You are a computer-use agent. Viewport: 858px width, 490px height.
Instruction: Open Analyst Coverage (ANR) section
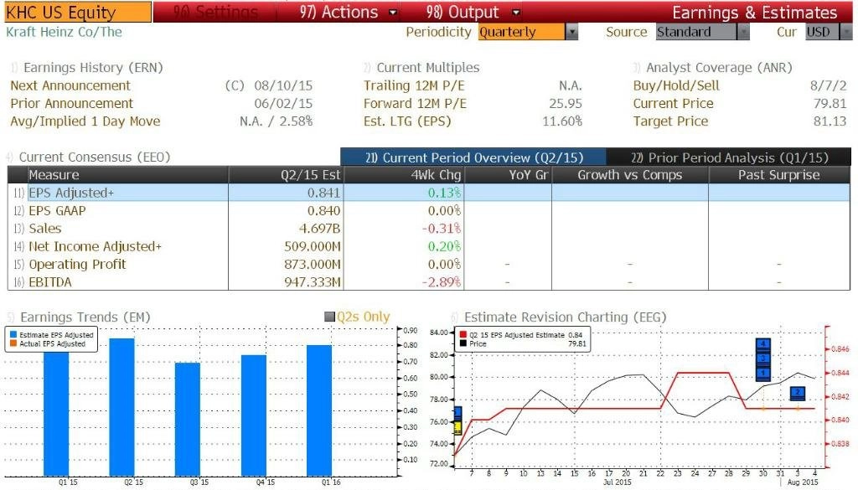pos(719,68)
